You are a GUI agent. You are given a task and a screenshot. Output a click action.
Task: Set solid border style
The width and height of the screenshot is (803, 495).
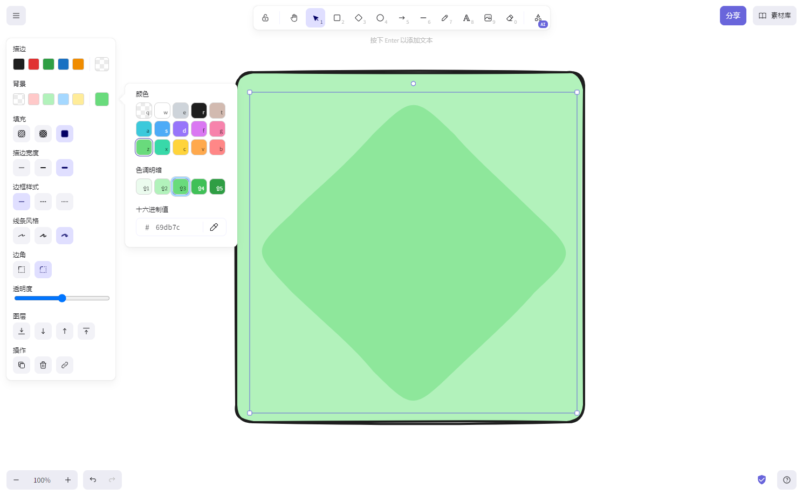click(22, 202)
